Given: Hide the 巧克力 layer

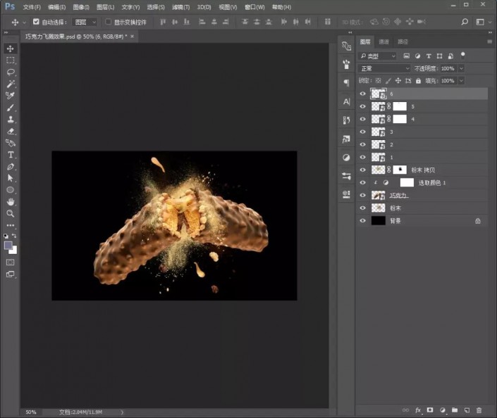Looking at the screenshot, I should [362, 195].
